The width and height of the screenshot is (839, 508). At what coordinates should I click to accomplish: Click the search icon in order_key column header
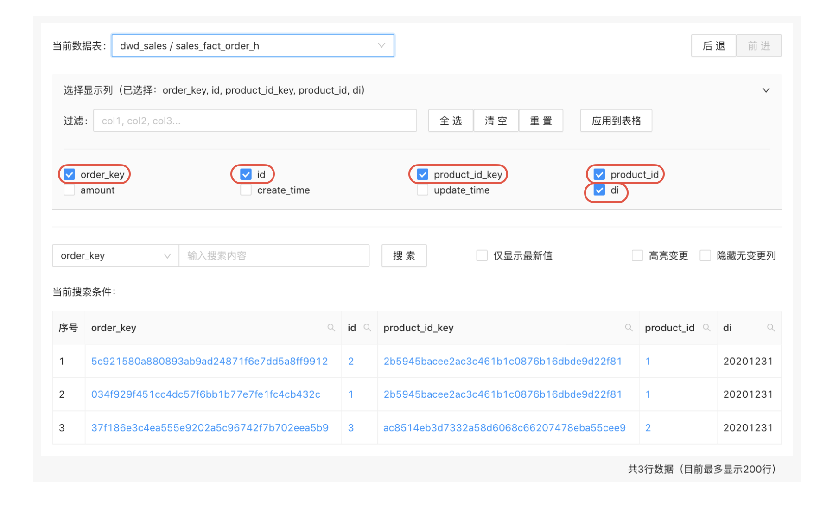pos(331,328)
